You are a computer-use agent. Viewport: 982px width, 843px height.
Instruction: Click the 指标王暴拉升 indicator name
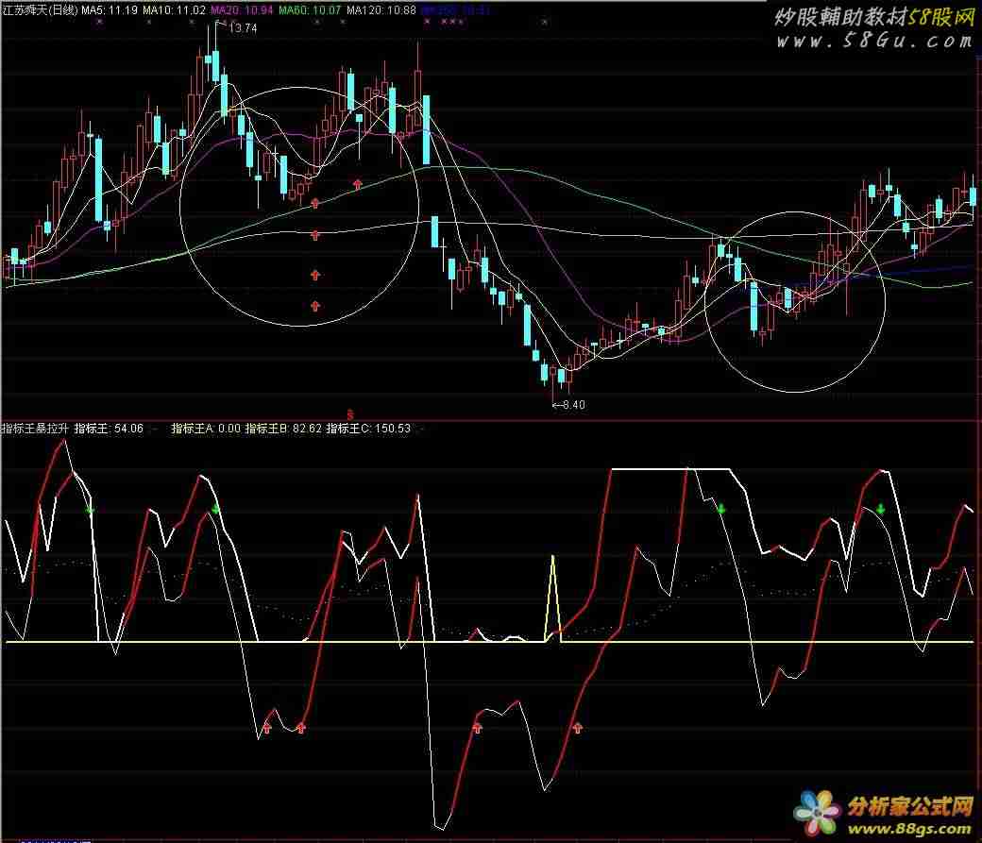pos(34,429)
